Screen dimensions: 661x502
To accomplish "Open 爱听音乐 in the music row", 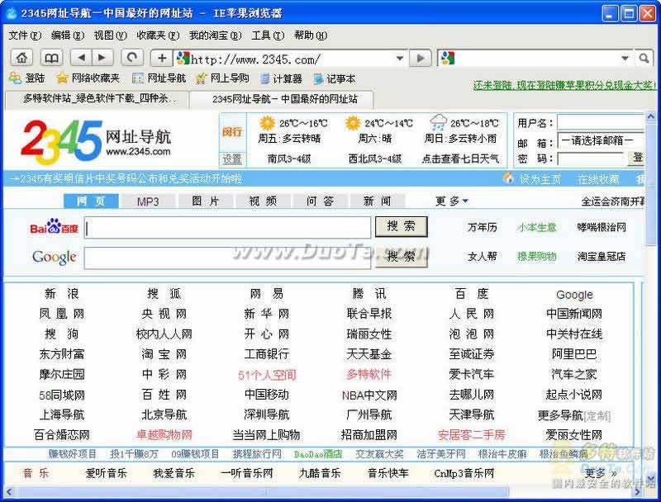I will click(106, 473).
